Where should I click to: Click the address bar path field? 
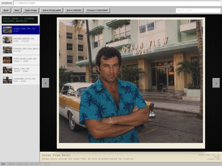tap(117, 3)
